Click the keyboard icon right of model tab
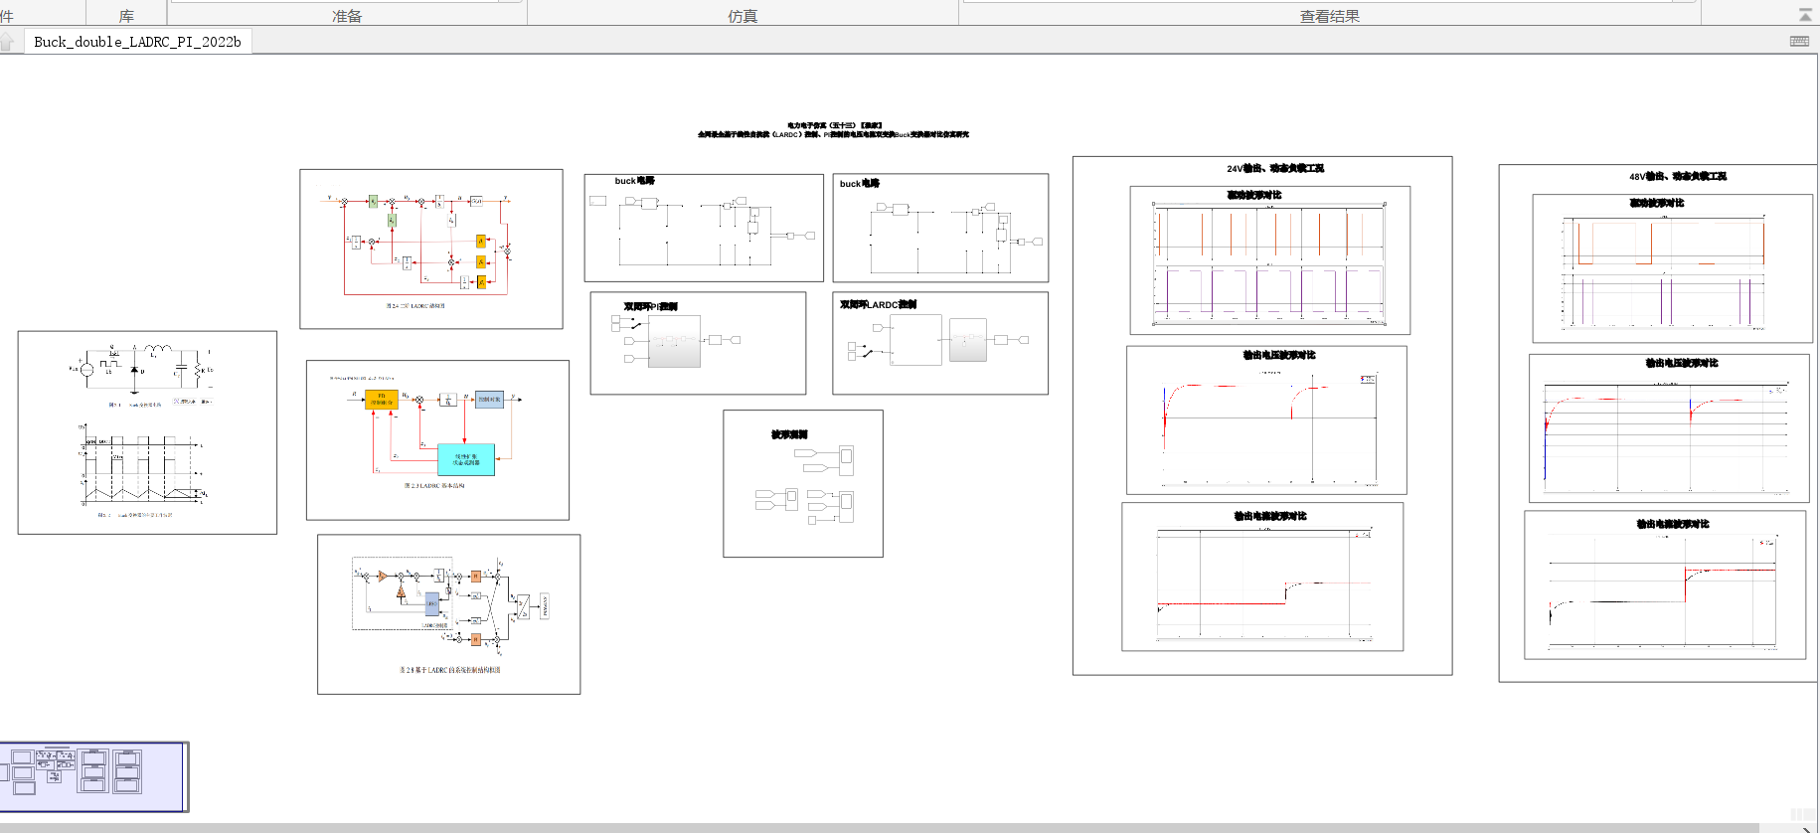 point(1799,41)
